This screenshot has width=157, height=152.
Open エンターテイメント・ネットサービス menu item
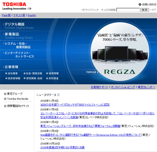click(18, 55)
